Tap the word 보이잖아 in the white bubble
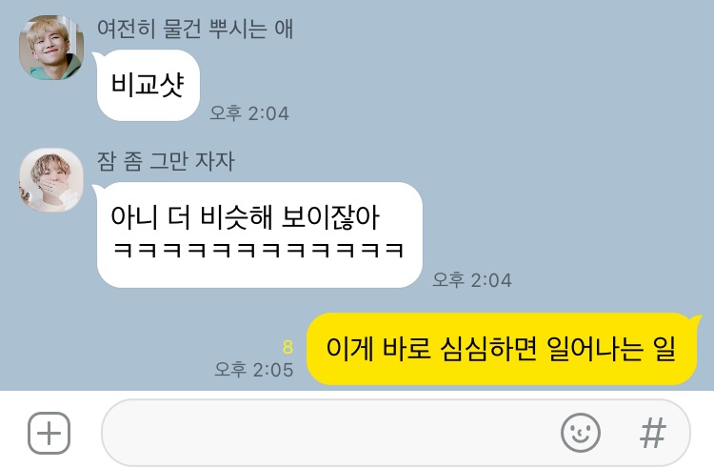The image size is (714, 468). pos(330,217)
